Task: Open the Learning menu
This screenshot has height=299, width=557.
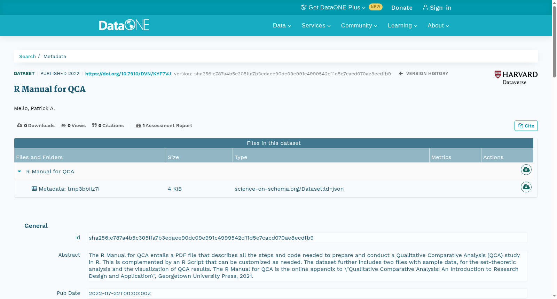Action: pyautogui.click(x=402, y=26)
